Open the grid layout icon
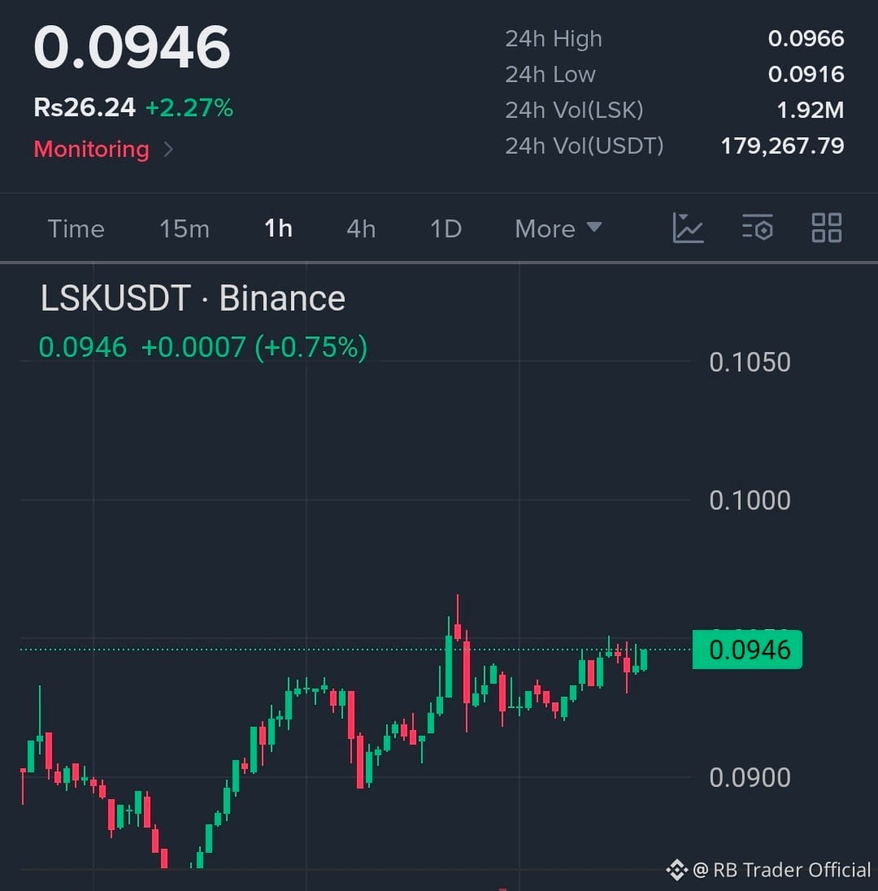 [x=826, y=228]
